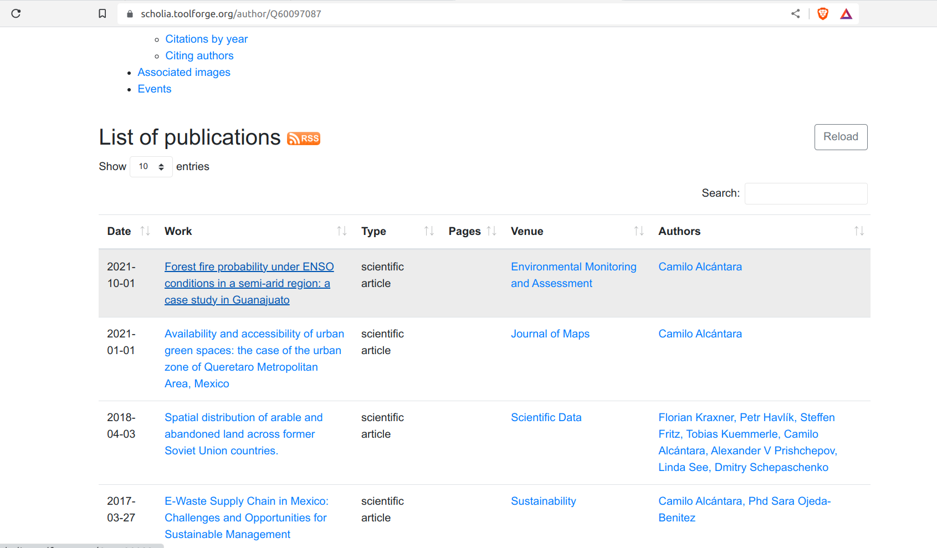Open the Brave Rewards triangle icon

click(846, 13)
